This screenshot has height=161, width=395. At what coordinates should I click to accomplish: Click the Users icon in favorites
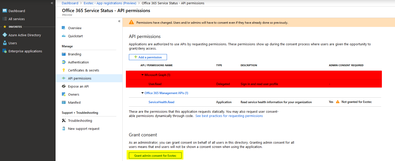pos(5,43)
